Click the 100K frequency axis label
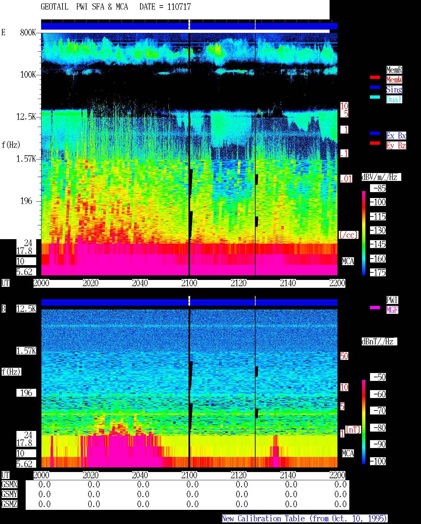This screenshot has height=524, width=421. (x=28, y=75)
